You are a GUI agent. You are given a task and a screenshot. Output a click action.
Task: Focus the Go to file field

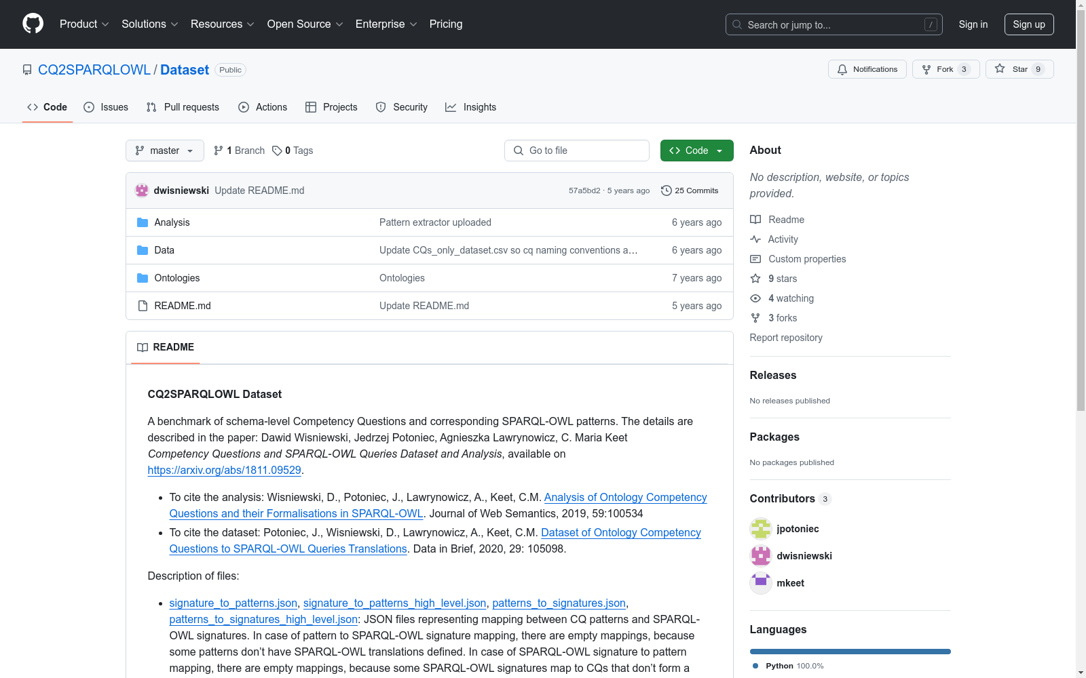577,151
